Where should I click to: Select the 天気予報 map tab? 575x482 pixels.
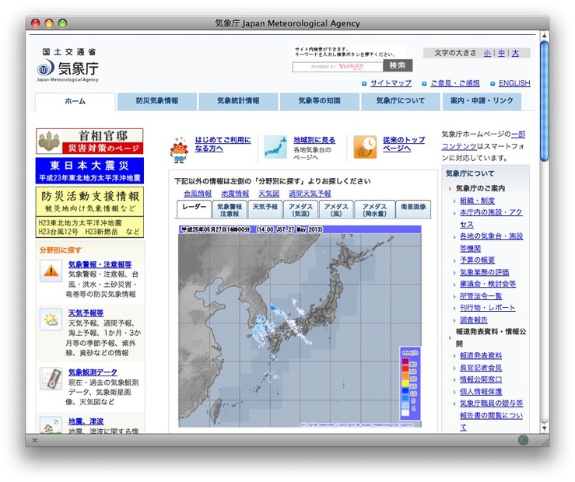(x=265, y=209)
